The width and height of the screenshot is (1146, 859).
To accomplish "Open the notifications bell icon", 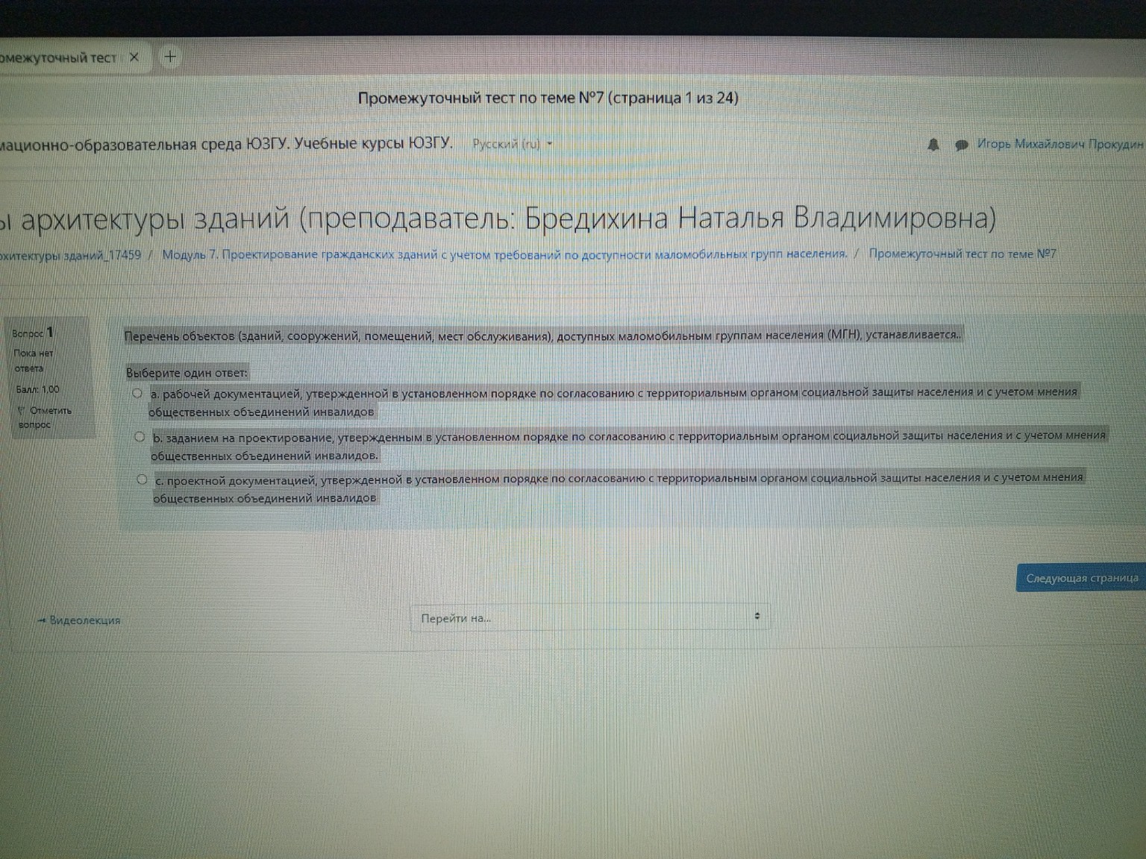I will pyautogui.click(x=933, y=145).
